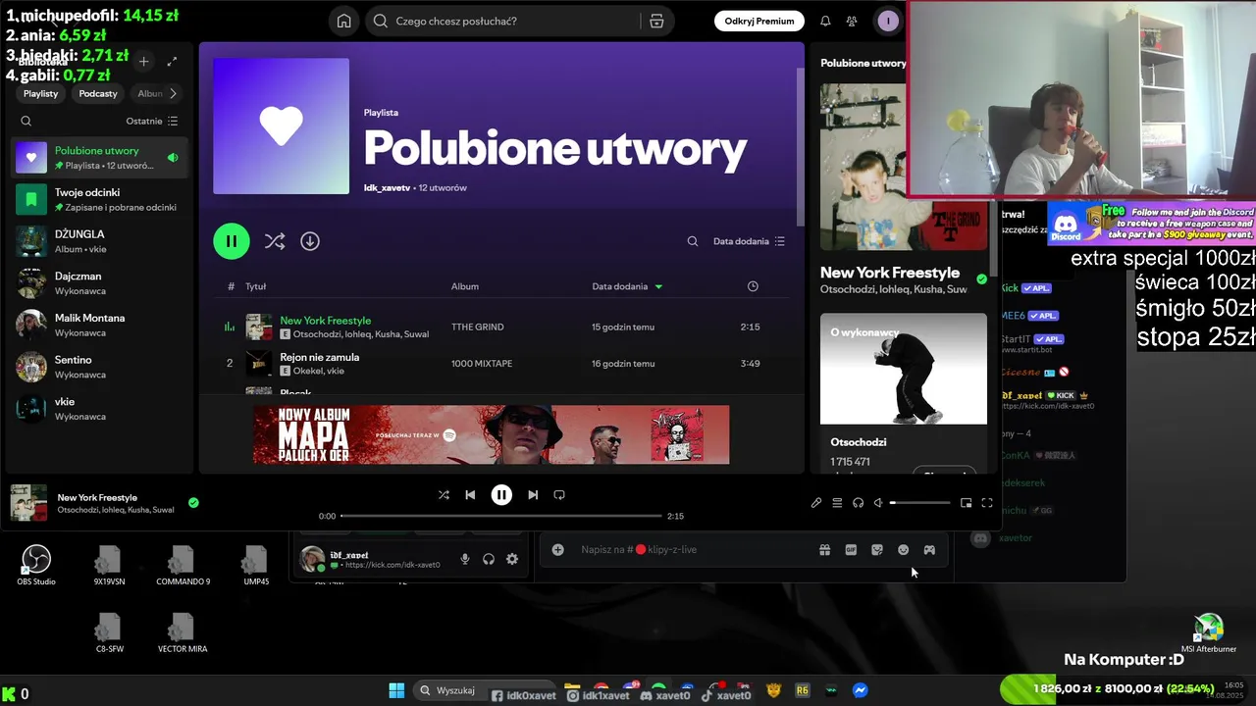Image resolution: width=1256 pixels, height=706 pixels.
Task: Open Twoje odcinki in the library
Action: click(x=99, y=199)
